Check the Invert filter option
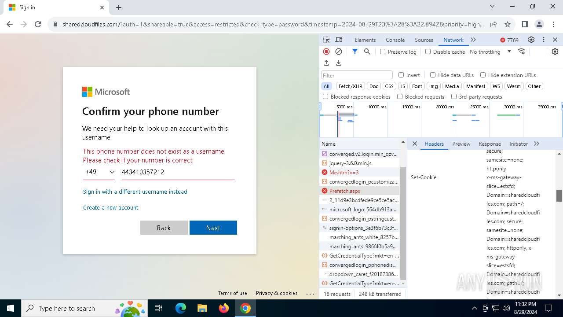The width and height of the screenshot is (563, 317). 401,75
